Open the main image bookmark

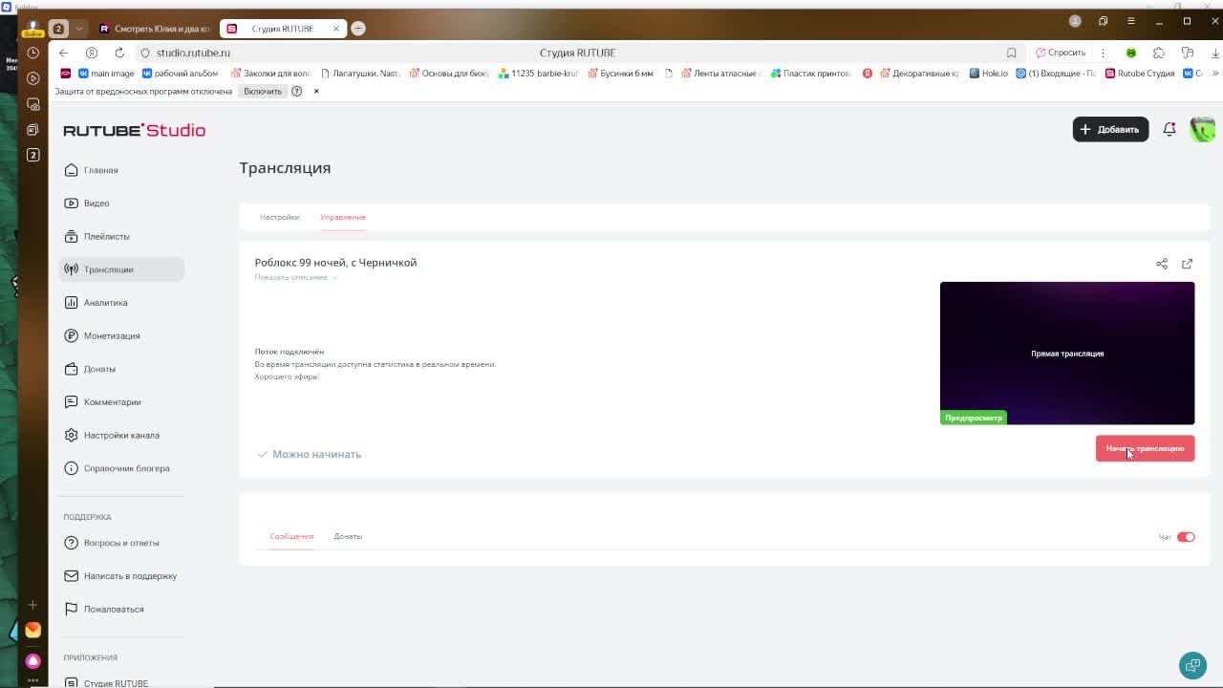(x=106, y=74)
